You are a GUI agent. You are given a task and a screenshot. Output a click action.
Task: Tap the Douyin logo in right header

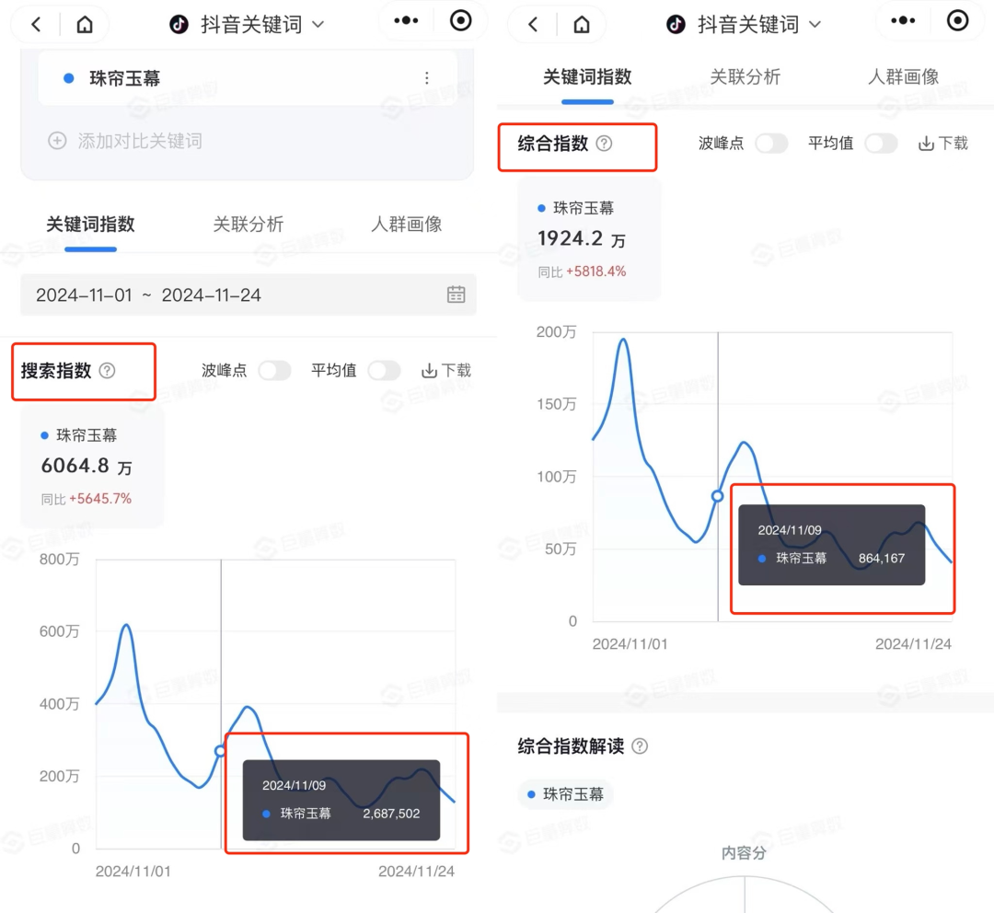tap(676, 25)
